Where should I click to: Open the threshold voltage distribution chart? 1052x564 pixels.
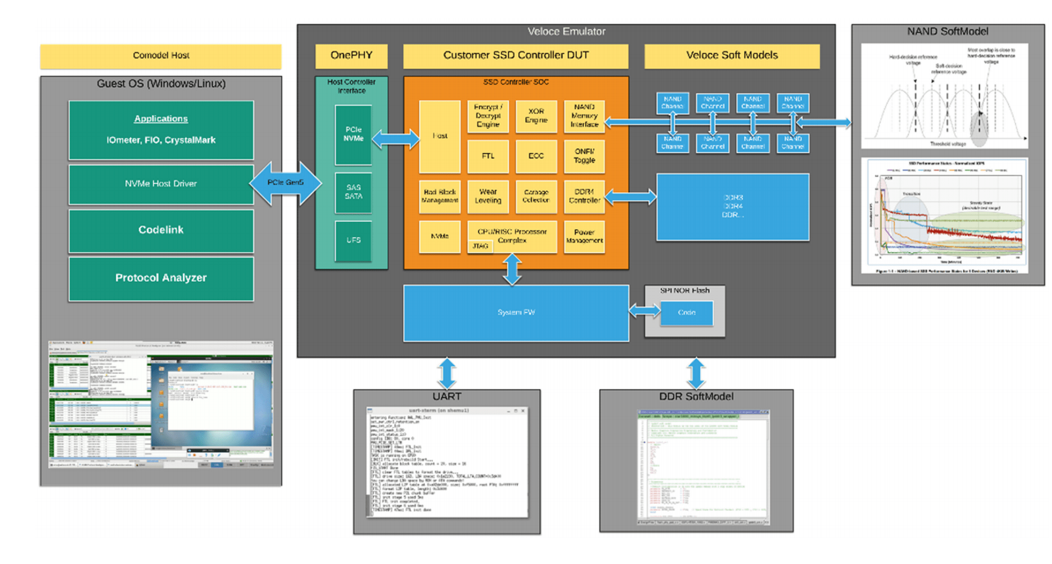point(944,96)
